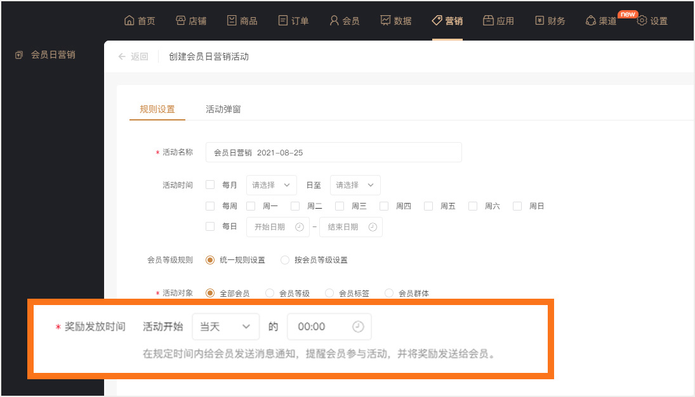
Task: Open the 当天 reward timing dropdown
Action: (x=225, y=327)
